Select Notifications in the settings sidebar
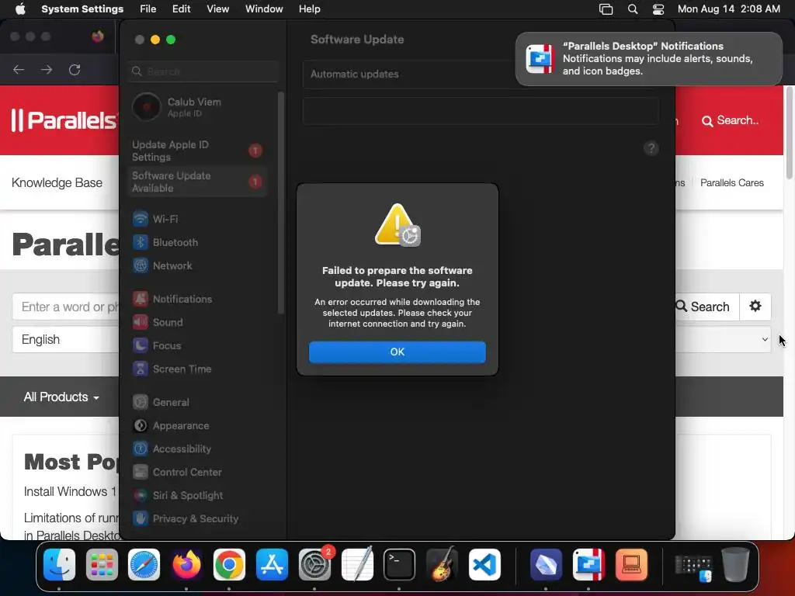 198,299
